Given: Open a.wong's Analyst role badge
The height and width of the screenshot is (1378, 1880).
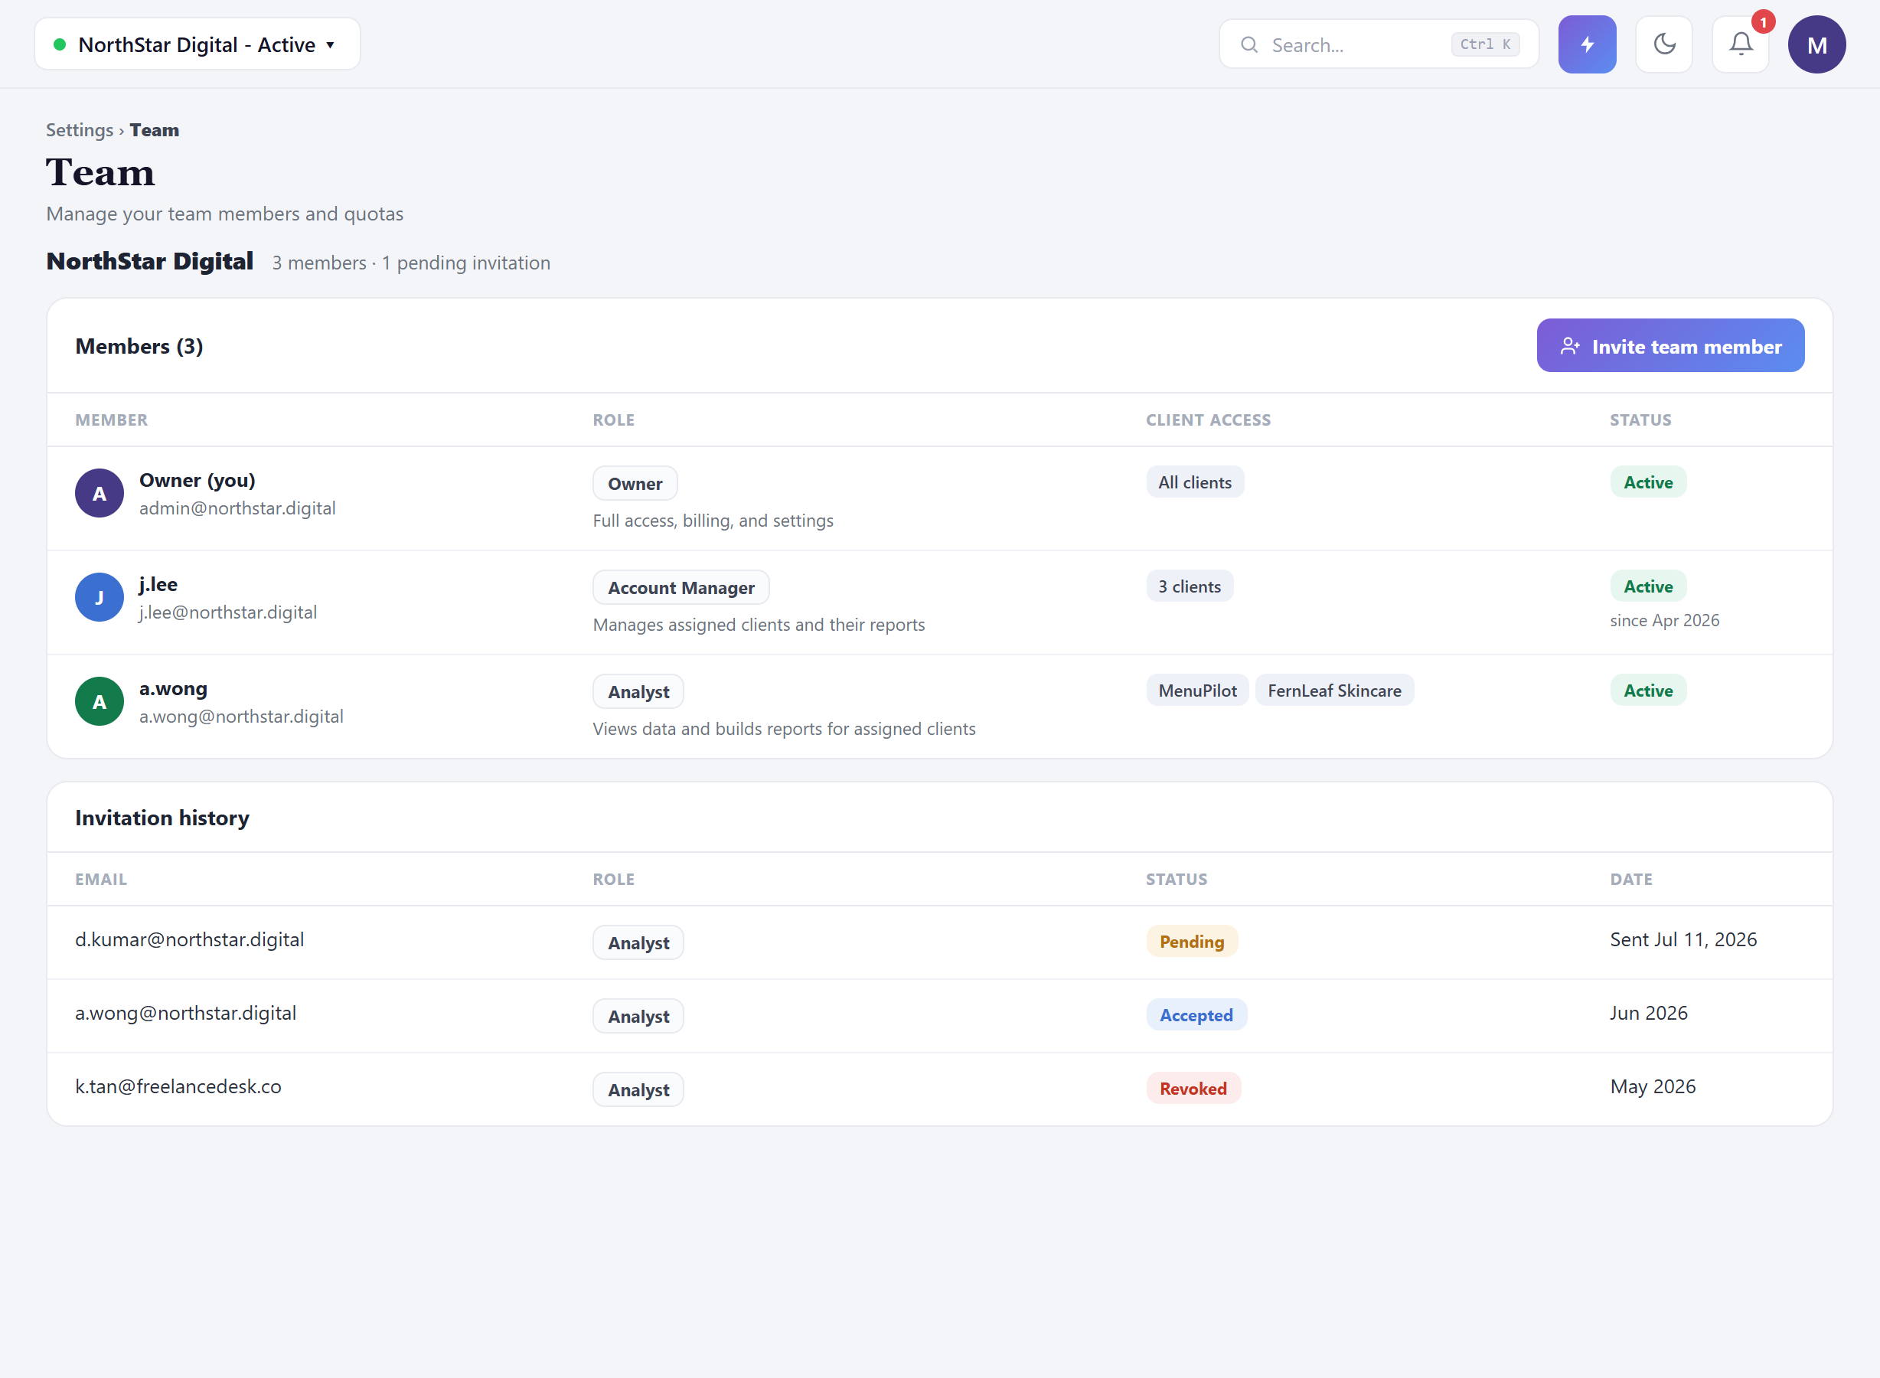Looking at the screenshot, I should point(638,691).
